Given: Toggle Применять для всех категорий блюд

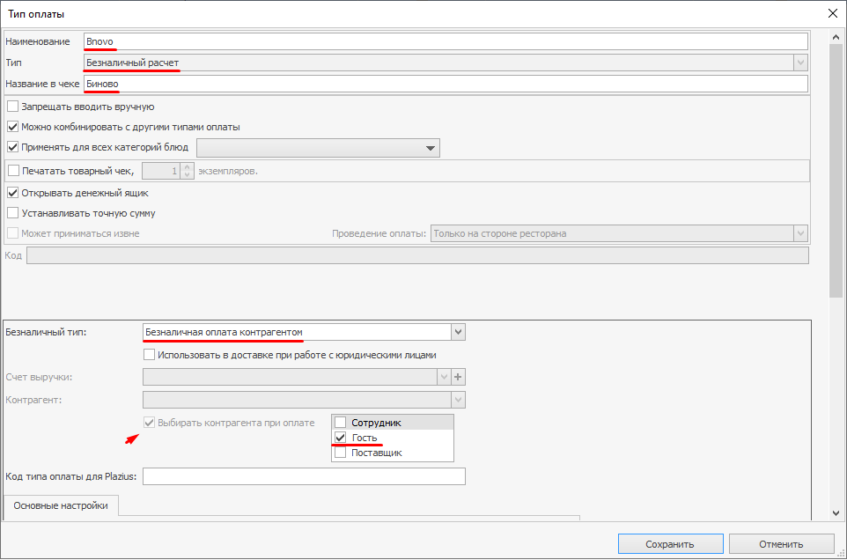Looking at the screenshot, I should click(x=13, y=147).
